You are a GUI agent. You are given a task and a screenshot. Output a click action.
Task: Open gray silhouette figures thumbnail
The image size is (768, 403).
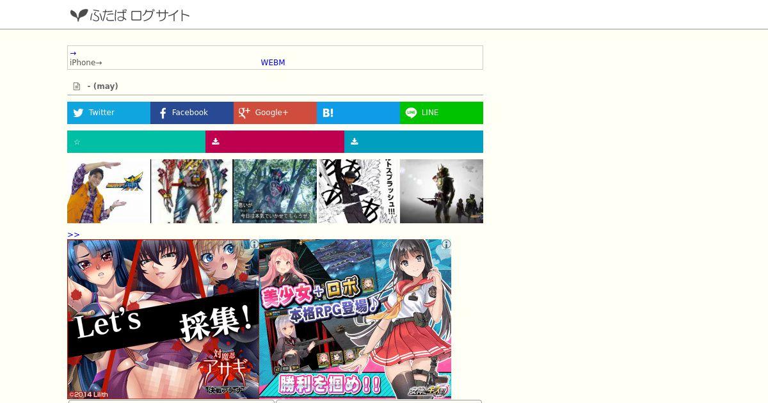tap(442, 191)
